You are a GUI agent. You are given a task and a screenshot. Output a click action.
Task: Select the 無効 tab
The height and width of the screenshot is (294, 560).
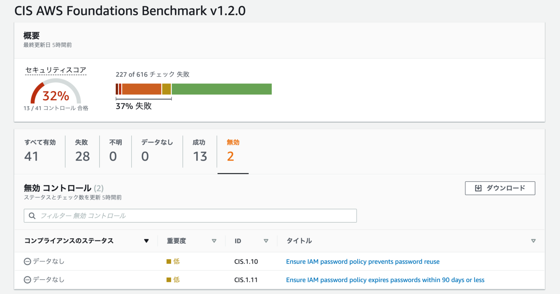(x=233, y=150)
